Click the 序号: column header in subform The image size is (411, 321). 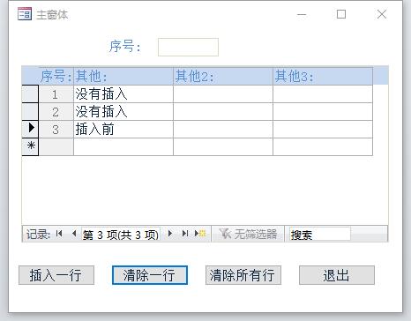pos(56,77)
